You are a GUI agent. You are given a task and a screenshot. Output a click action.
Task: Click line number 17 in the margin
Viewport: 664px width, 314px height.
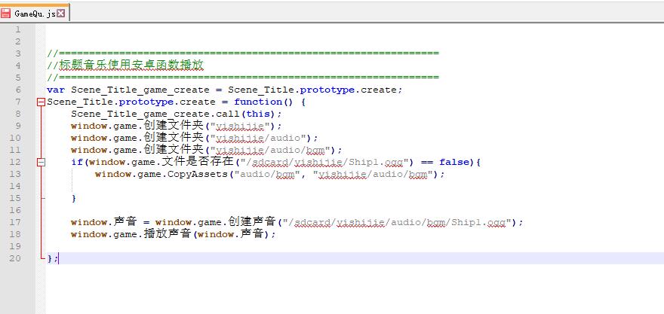[x=15, y=222]
